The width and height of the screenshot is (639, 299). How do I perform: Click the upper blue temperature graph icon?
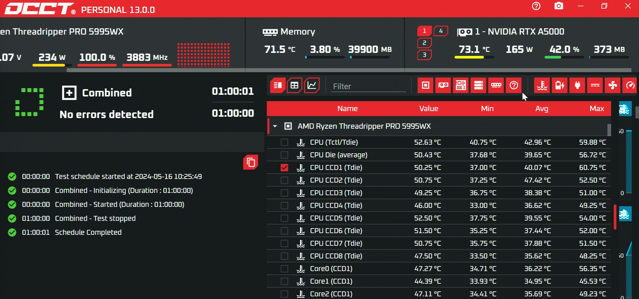click(x=625, y=109)
